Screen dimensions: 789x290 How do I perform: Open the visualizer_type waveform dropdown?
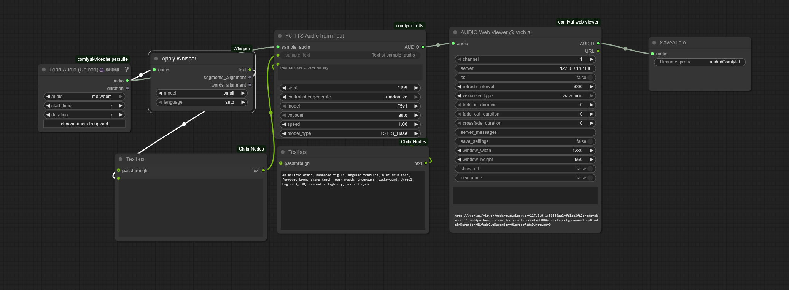(x=525, y=96)
